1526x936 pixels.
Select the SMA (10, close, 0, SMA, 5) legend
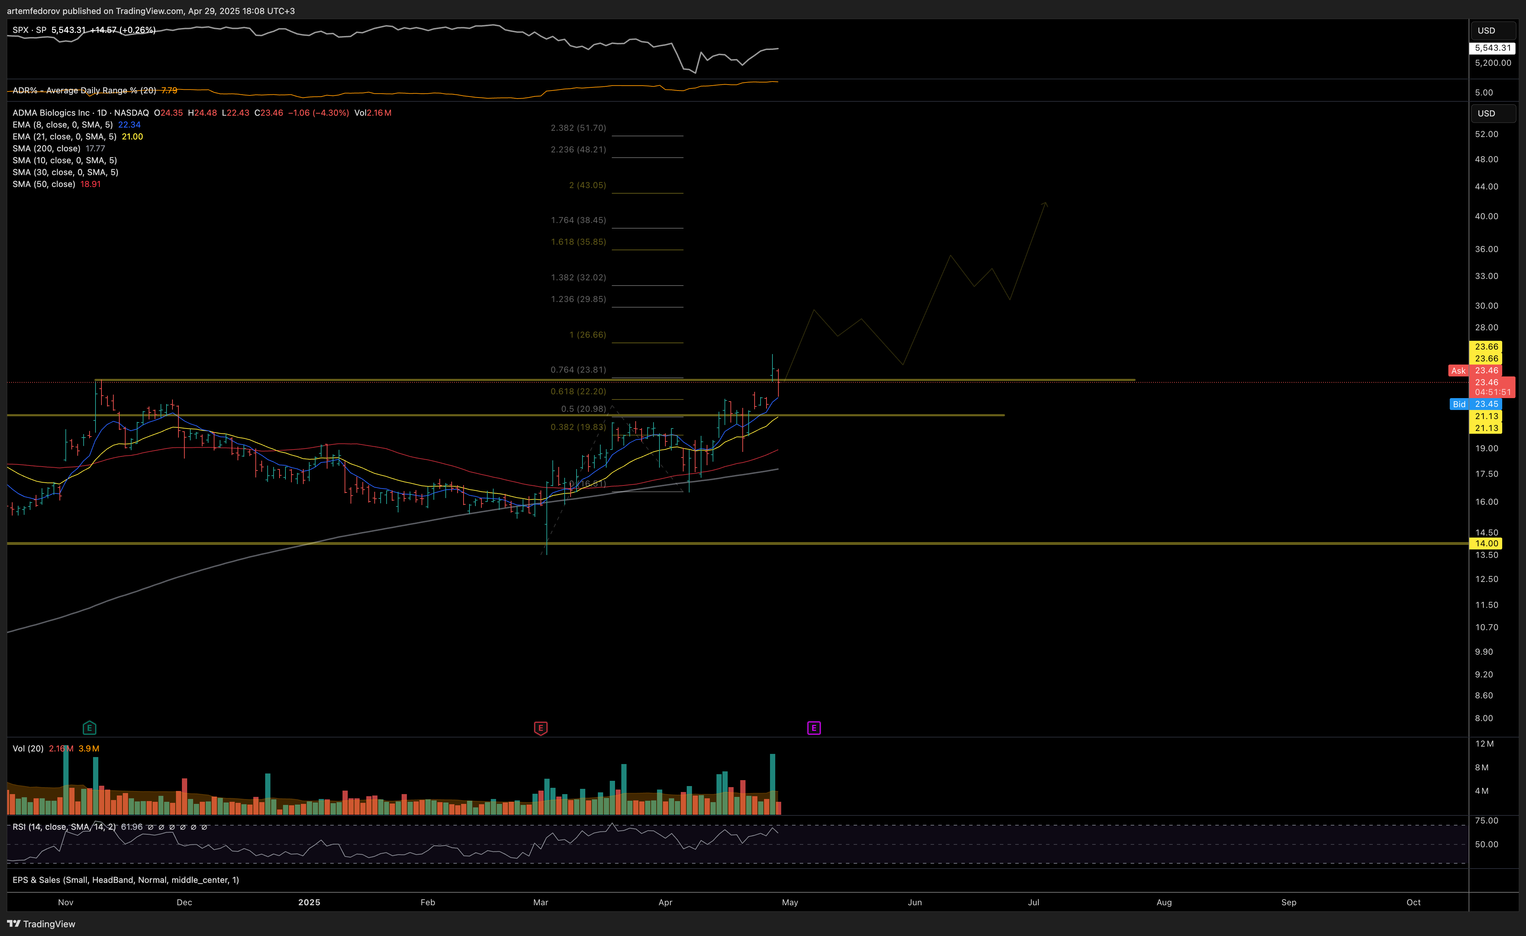coord(64,160)
